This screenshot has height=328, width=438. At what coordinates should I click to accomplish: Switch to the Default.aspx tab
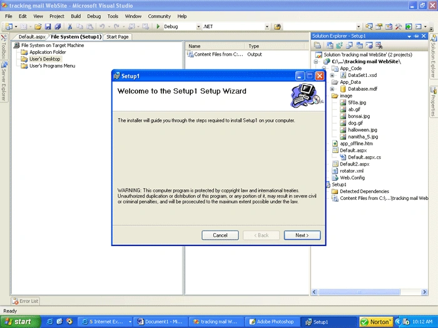click(32, 37)
